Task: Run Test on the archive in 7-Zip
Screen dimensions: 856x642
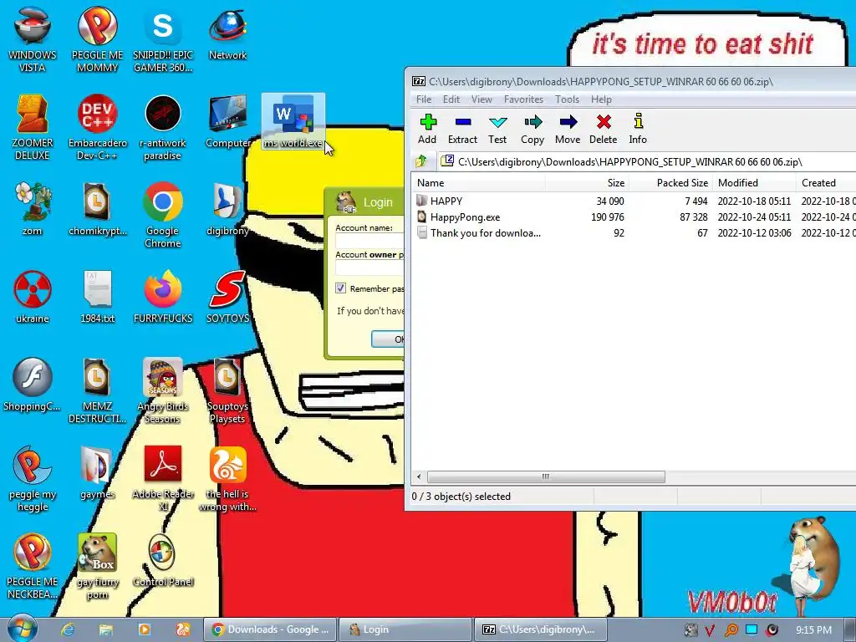Action: [497, 129]
